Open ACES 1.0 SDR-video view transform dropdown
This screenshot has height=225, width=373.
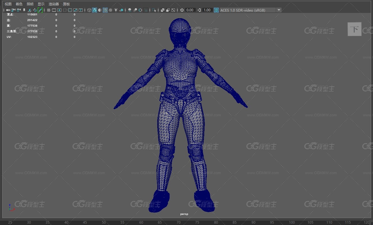tap(251, 10)
